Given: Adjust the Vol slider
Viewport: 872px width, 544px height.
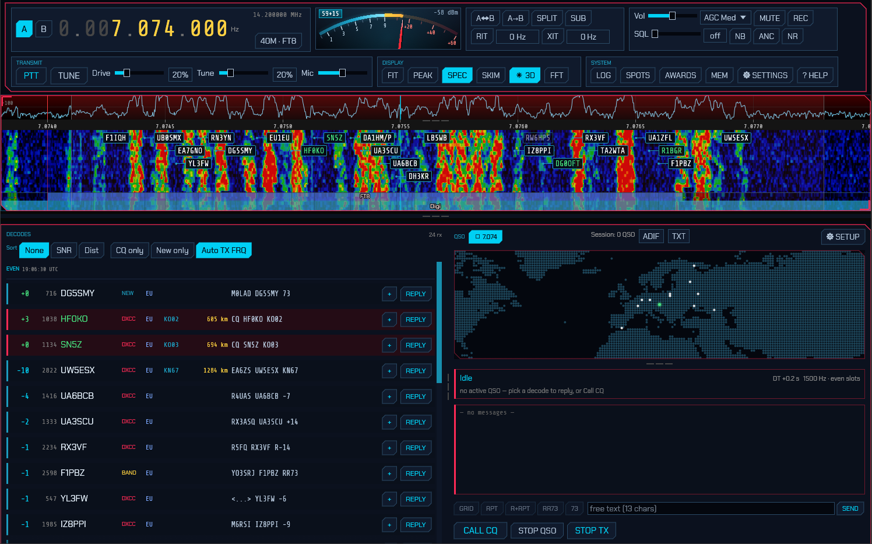Looking at the screenshot, I should click(672, 16).
